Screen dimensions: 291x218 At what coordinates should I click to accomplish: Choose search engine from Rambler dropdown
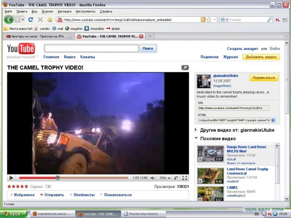[x=224, y=20]
